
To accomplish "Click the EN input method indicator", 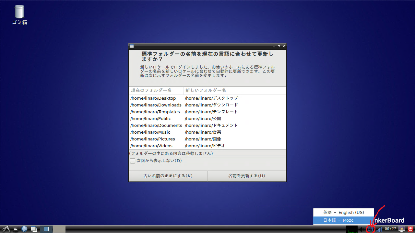I will coord(370,229).
